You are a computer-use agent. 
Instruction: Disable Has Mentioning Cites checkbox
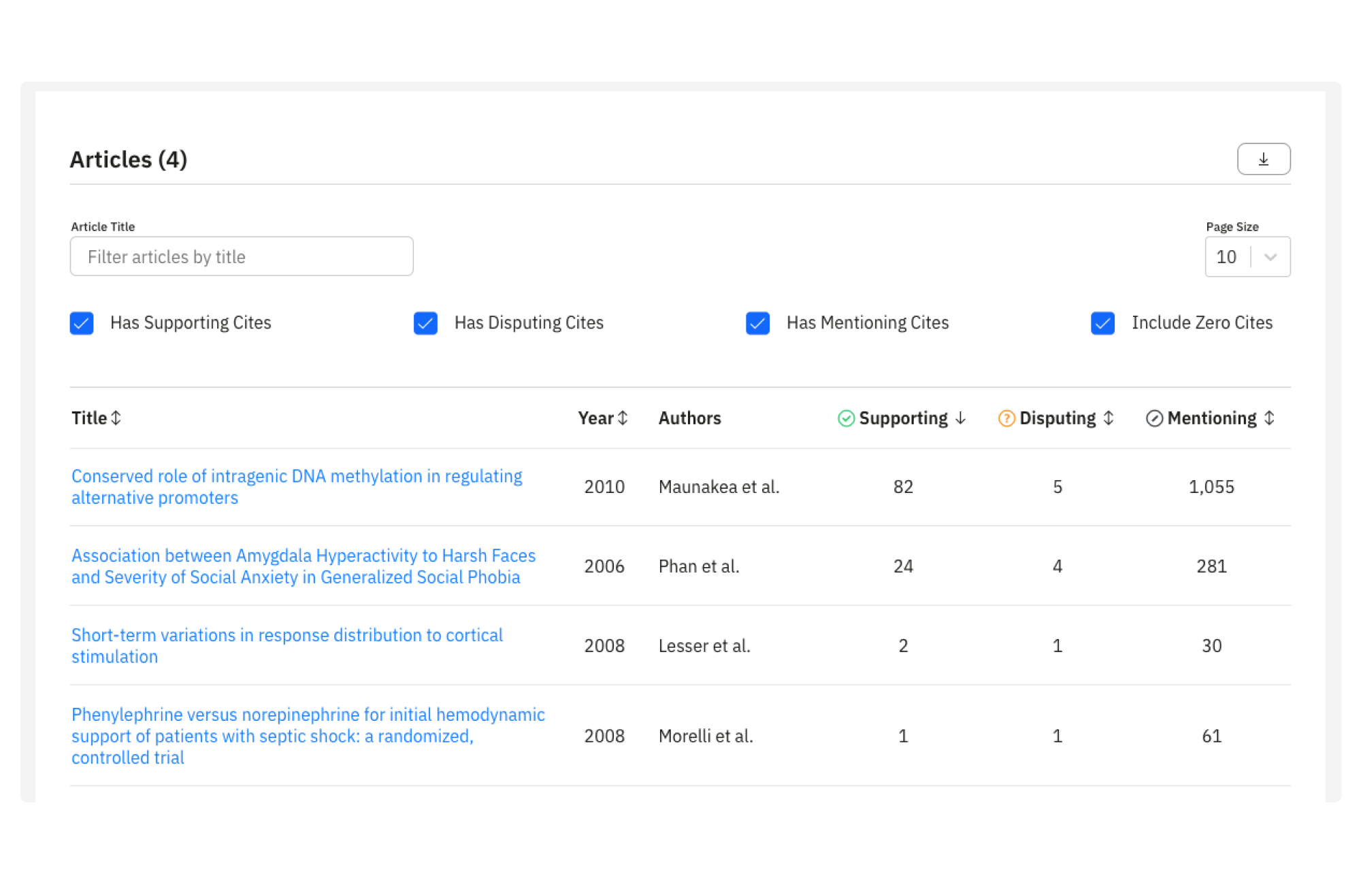point(757,323)
